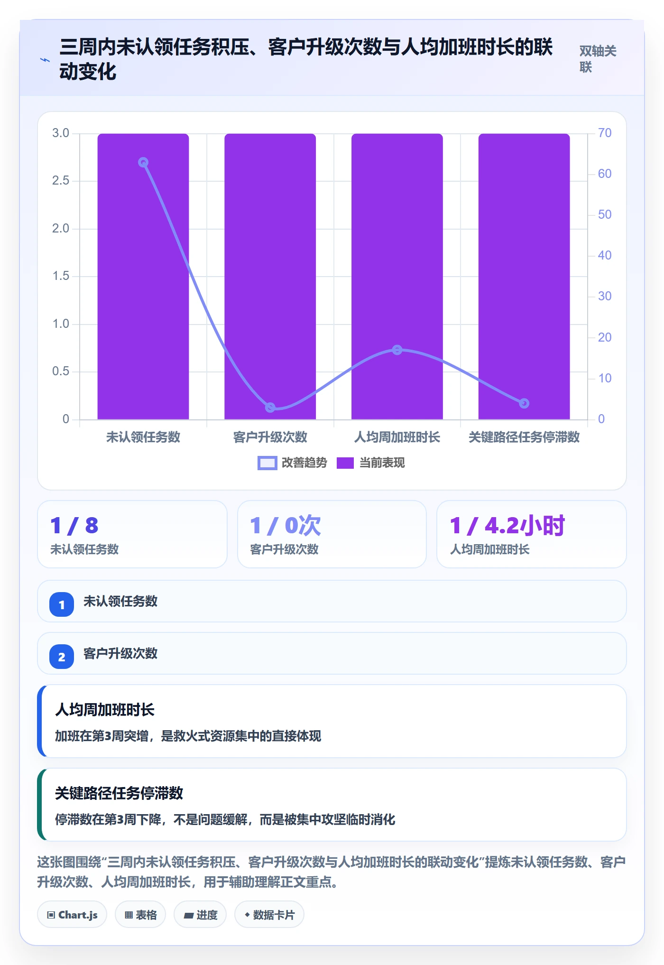The image size is (664, 965).
Task: Select the 1 / 0次 客户升级次数 card
Action: pyautogui.click(x=332, y=534)
